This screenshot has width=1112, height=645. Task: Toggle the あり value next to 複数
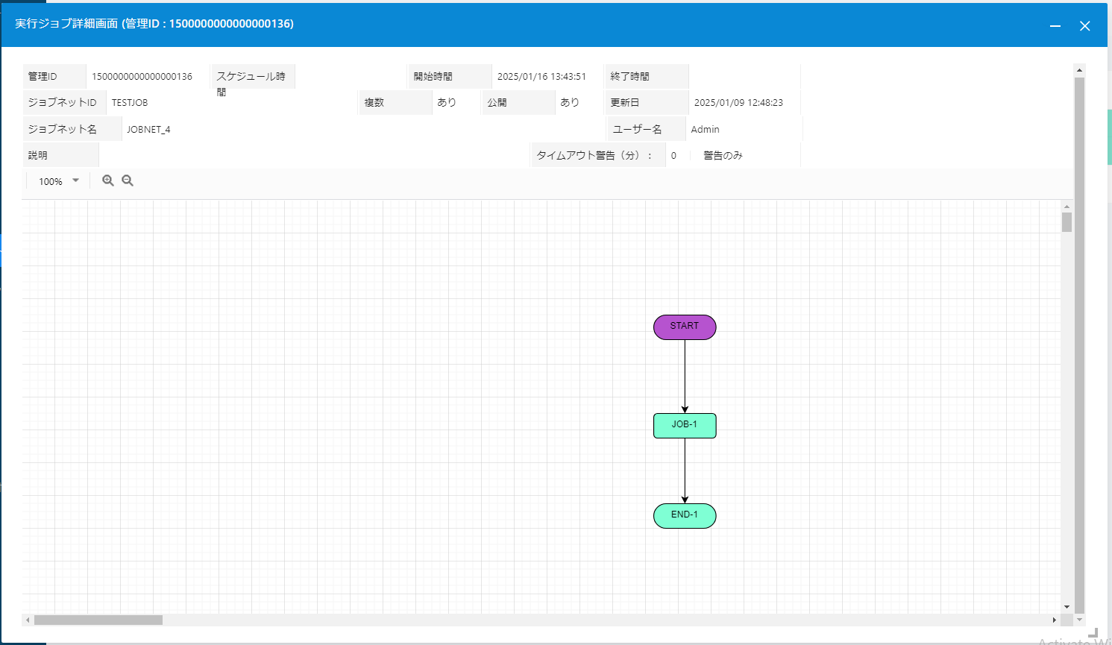(448, 102)
